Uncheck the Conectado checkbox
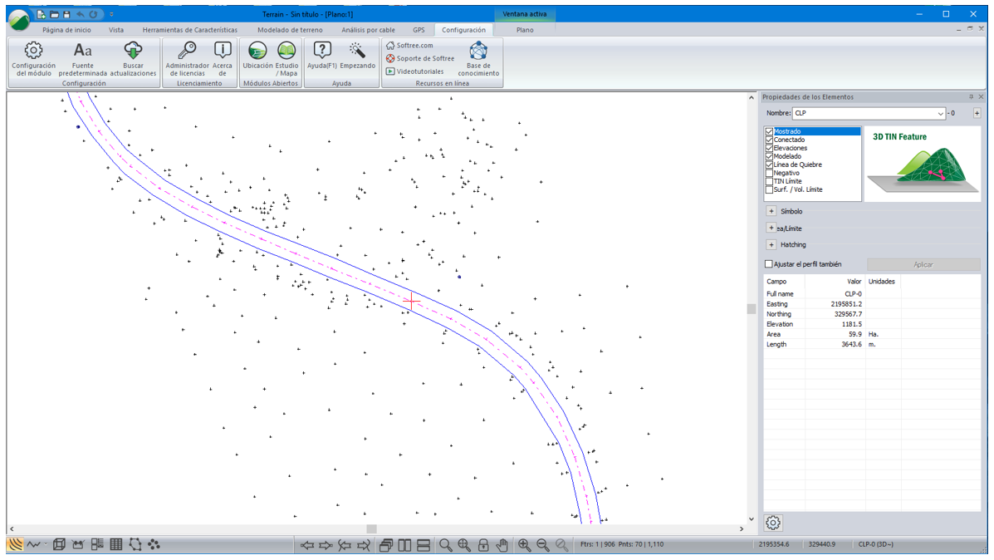 (769, 140)
